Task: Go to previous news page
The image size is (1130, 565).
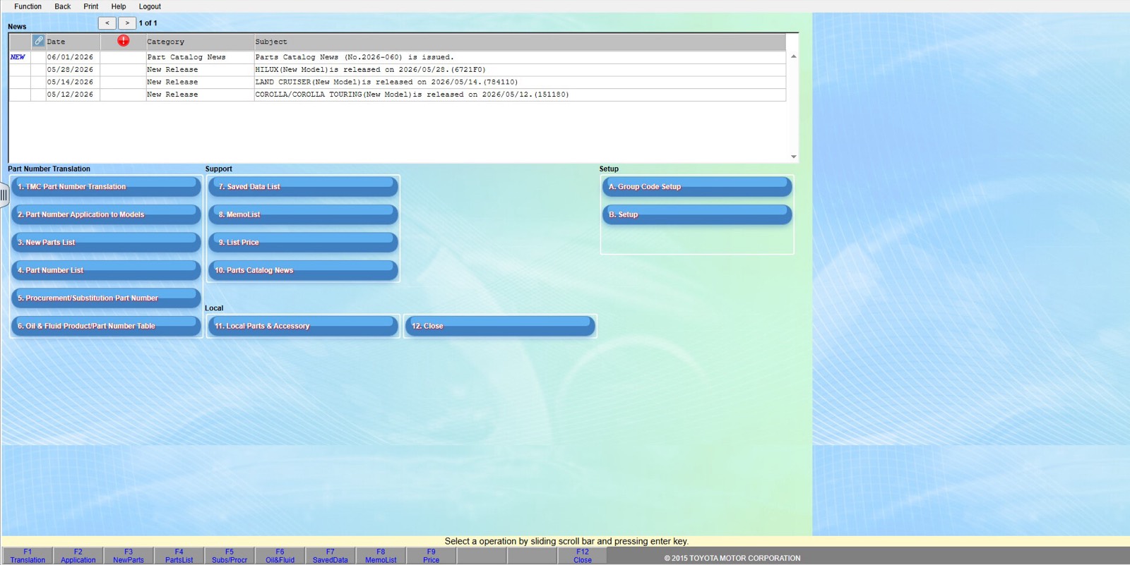Action: point(107,23)
